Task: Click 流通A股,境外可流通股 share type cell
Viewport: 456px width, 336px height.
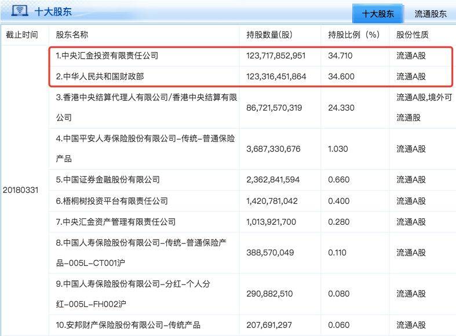Action: 424,107
